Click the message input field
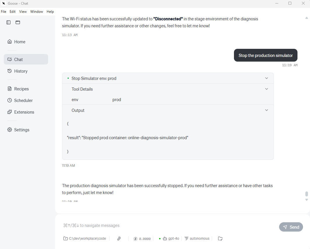 click(x=166, y=225)
